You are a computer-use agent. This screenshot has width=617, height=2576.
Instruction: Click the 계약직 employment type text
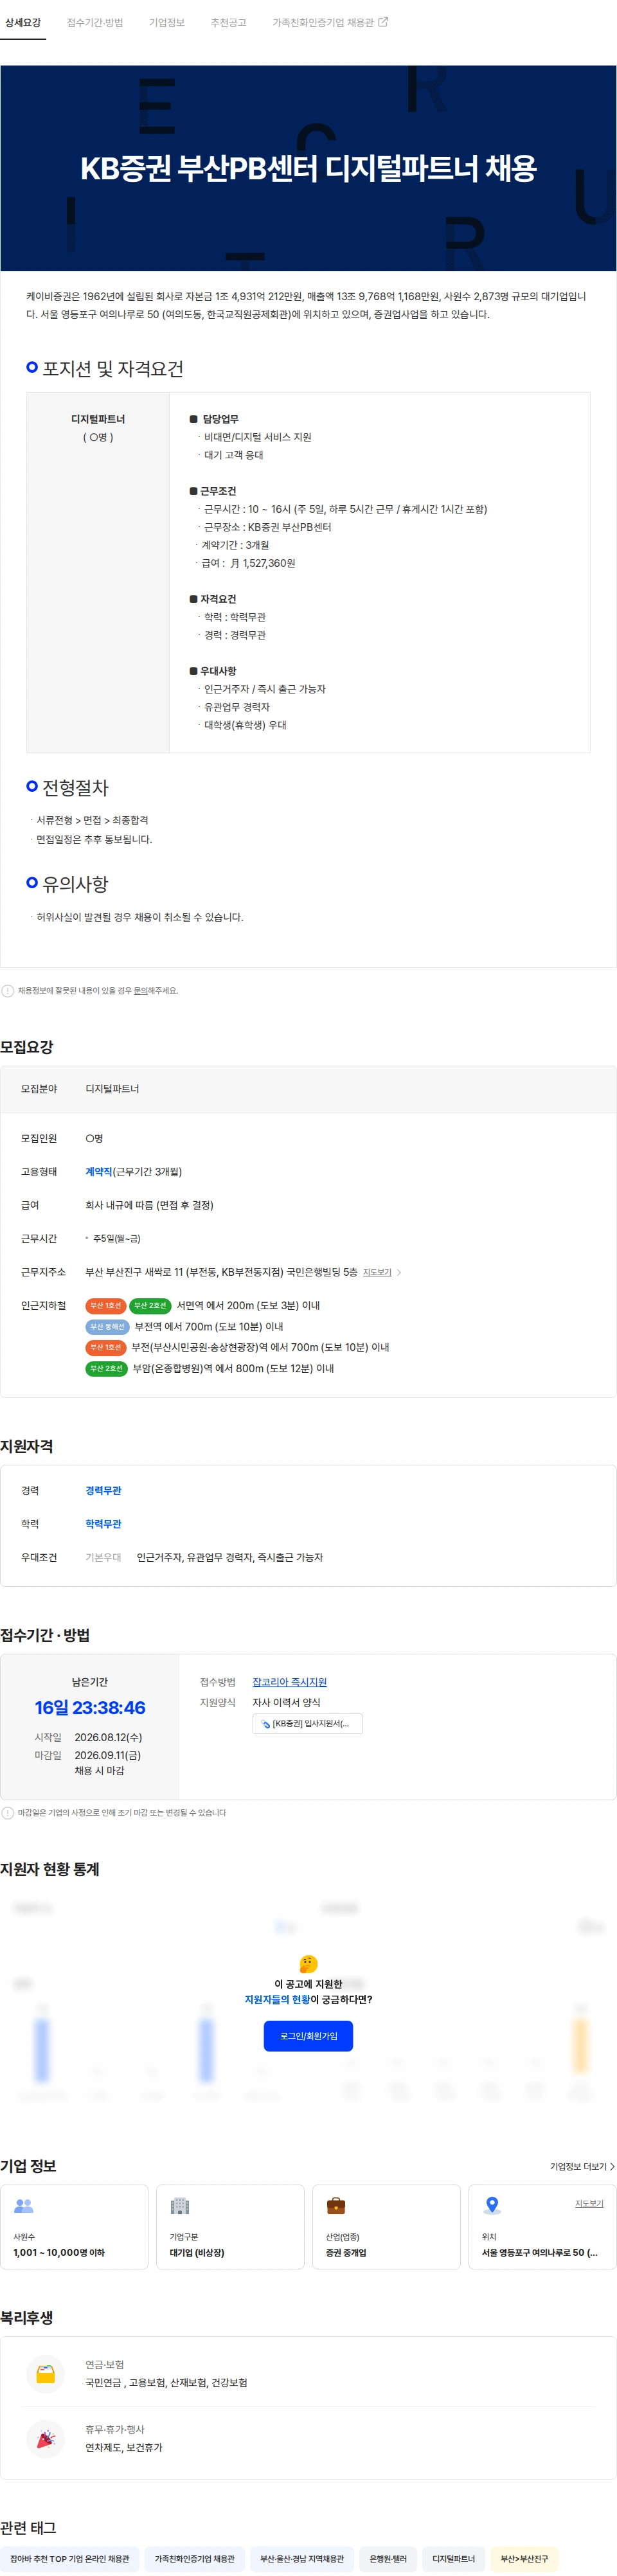98,1172
